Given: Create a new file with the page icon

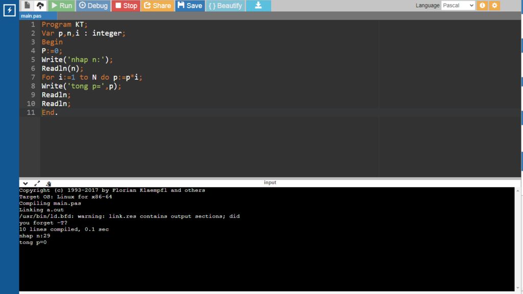Looking at the screenshot, I should 28,5.
